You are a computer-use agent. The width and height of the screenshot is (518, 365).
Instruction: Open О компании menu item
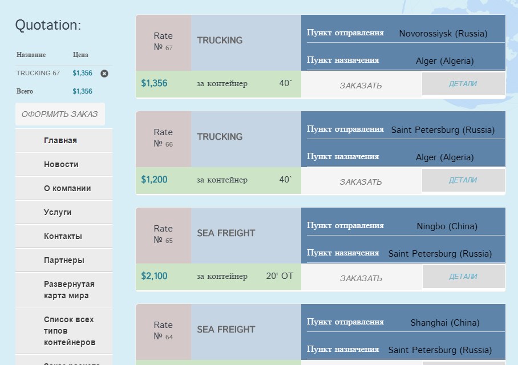[67, 188]
